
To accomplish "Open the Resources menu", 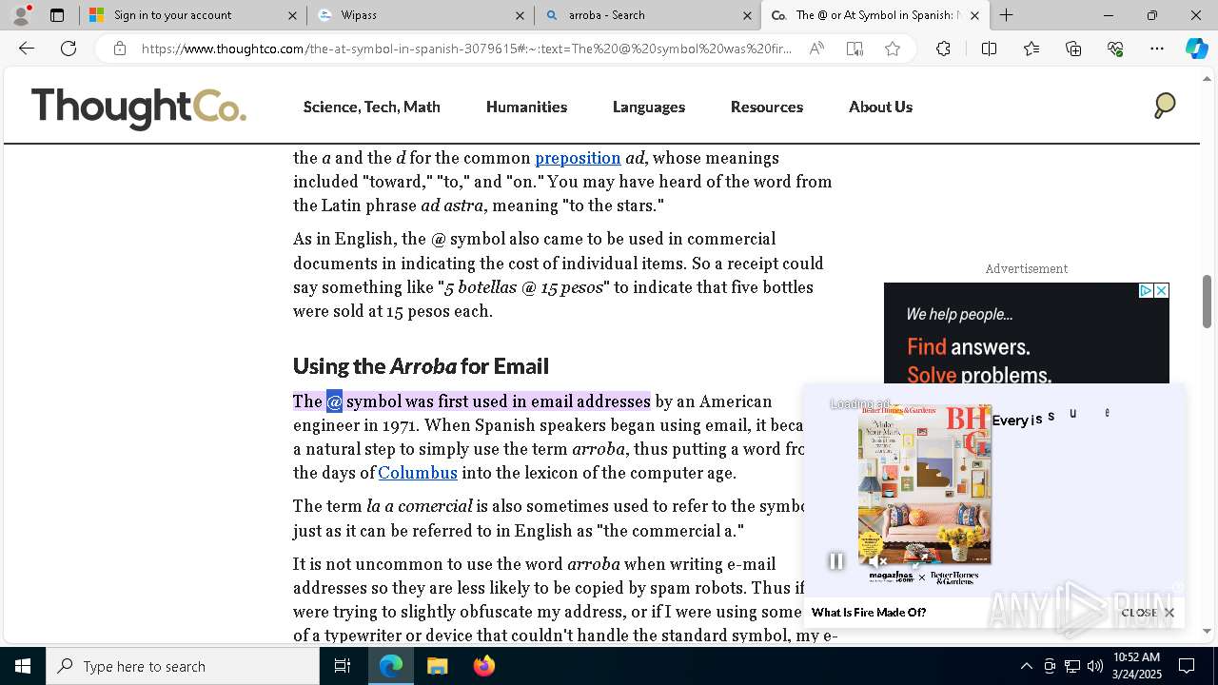I will 767,107.
